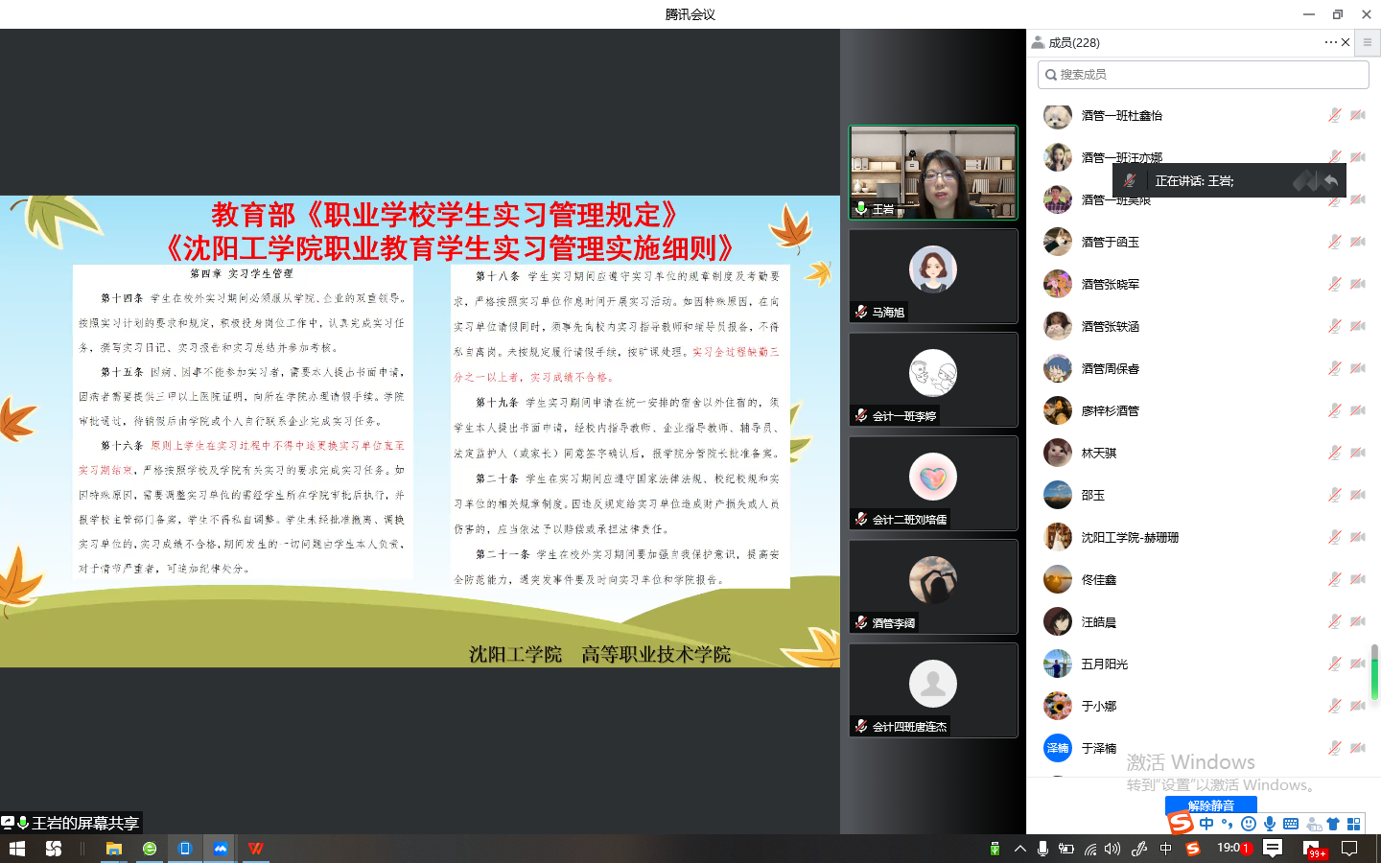1381x863 pixels.
Task: Open system volume control in tray
Action: coord(1112,849)
